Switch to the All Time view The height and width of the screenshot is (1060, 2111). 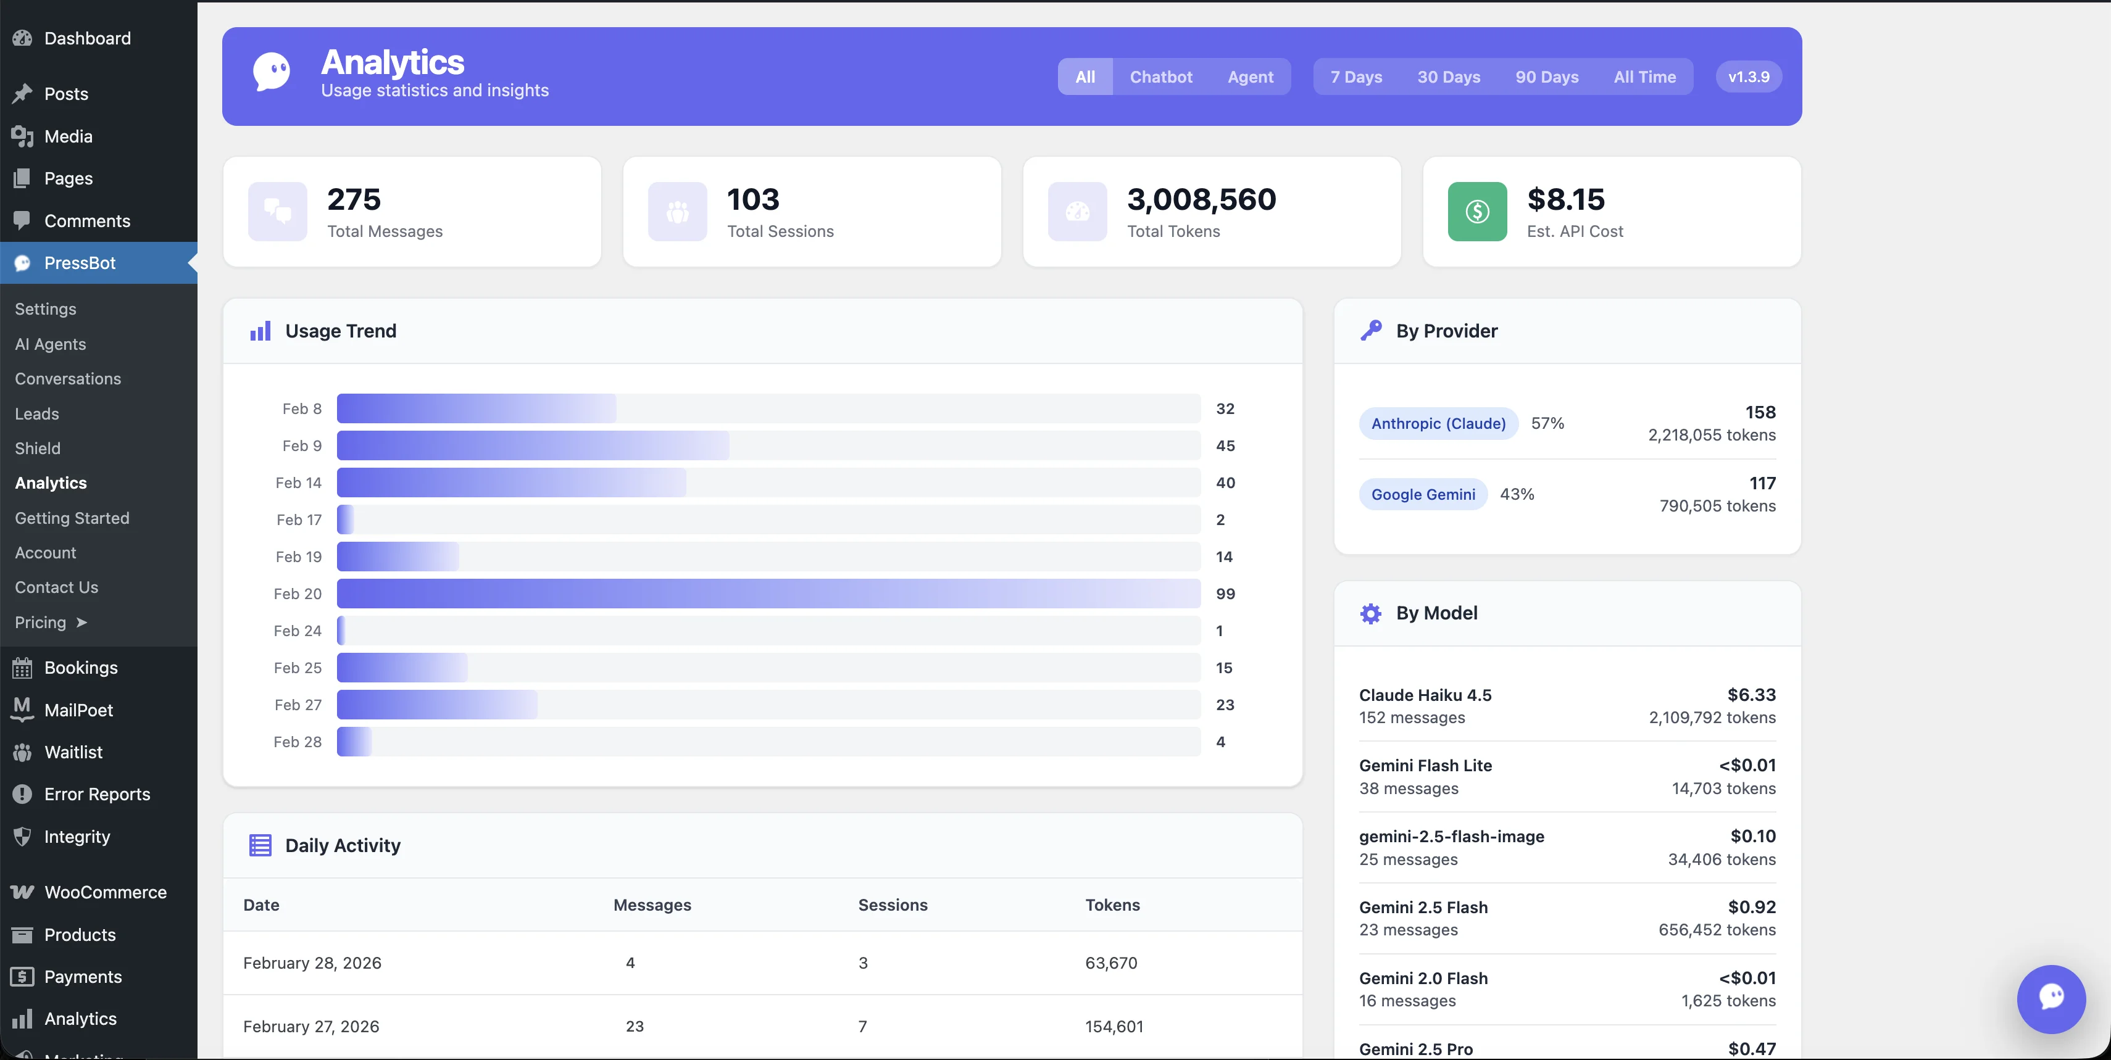pyautogui.click(x=1646, y=76)
